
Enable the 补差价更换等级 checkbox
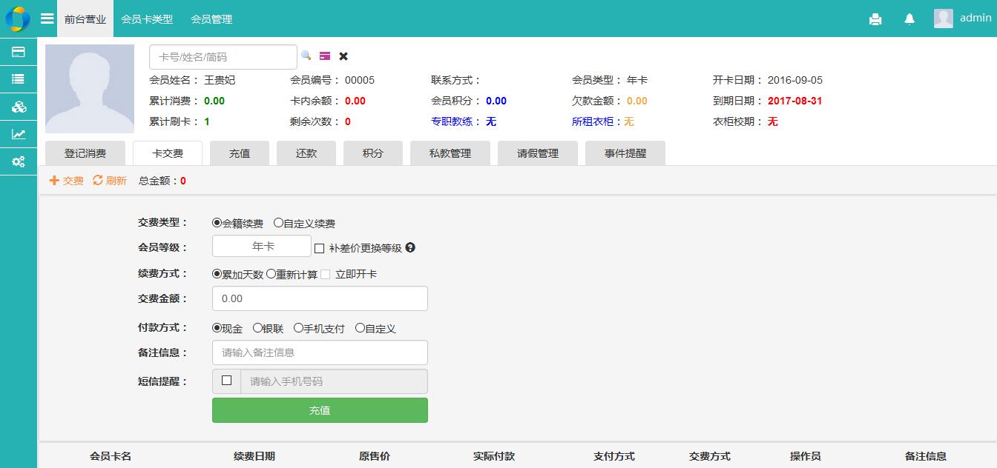[320, 249]
